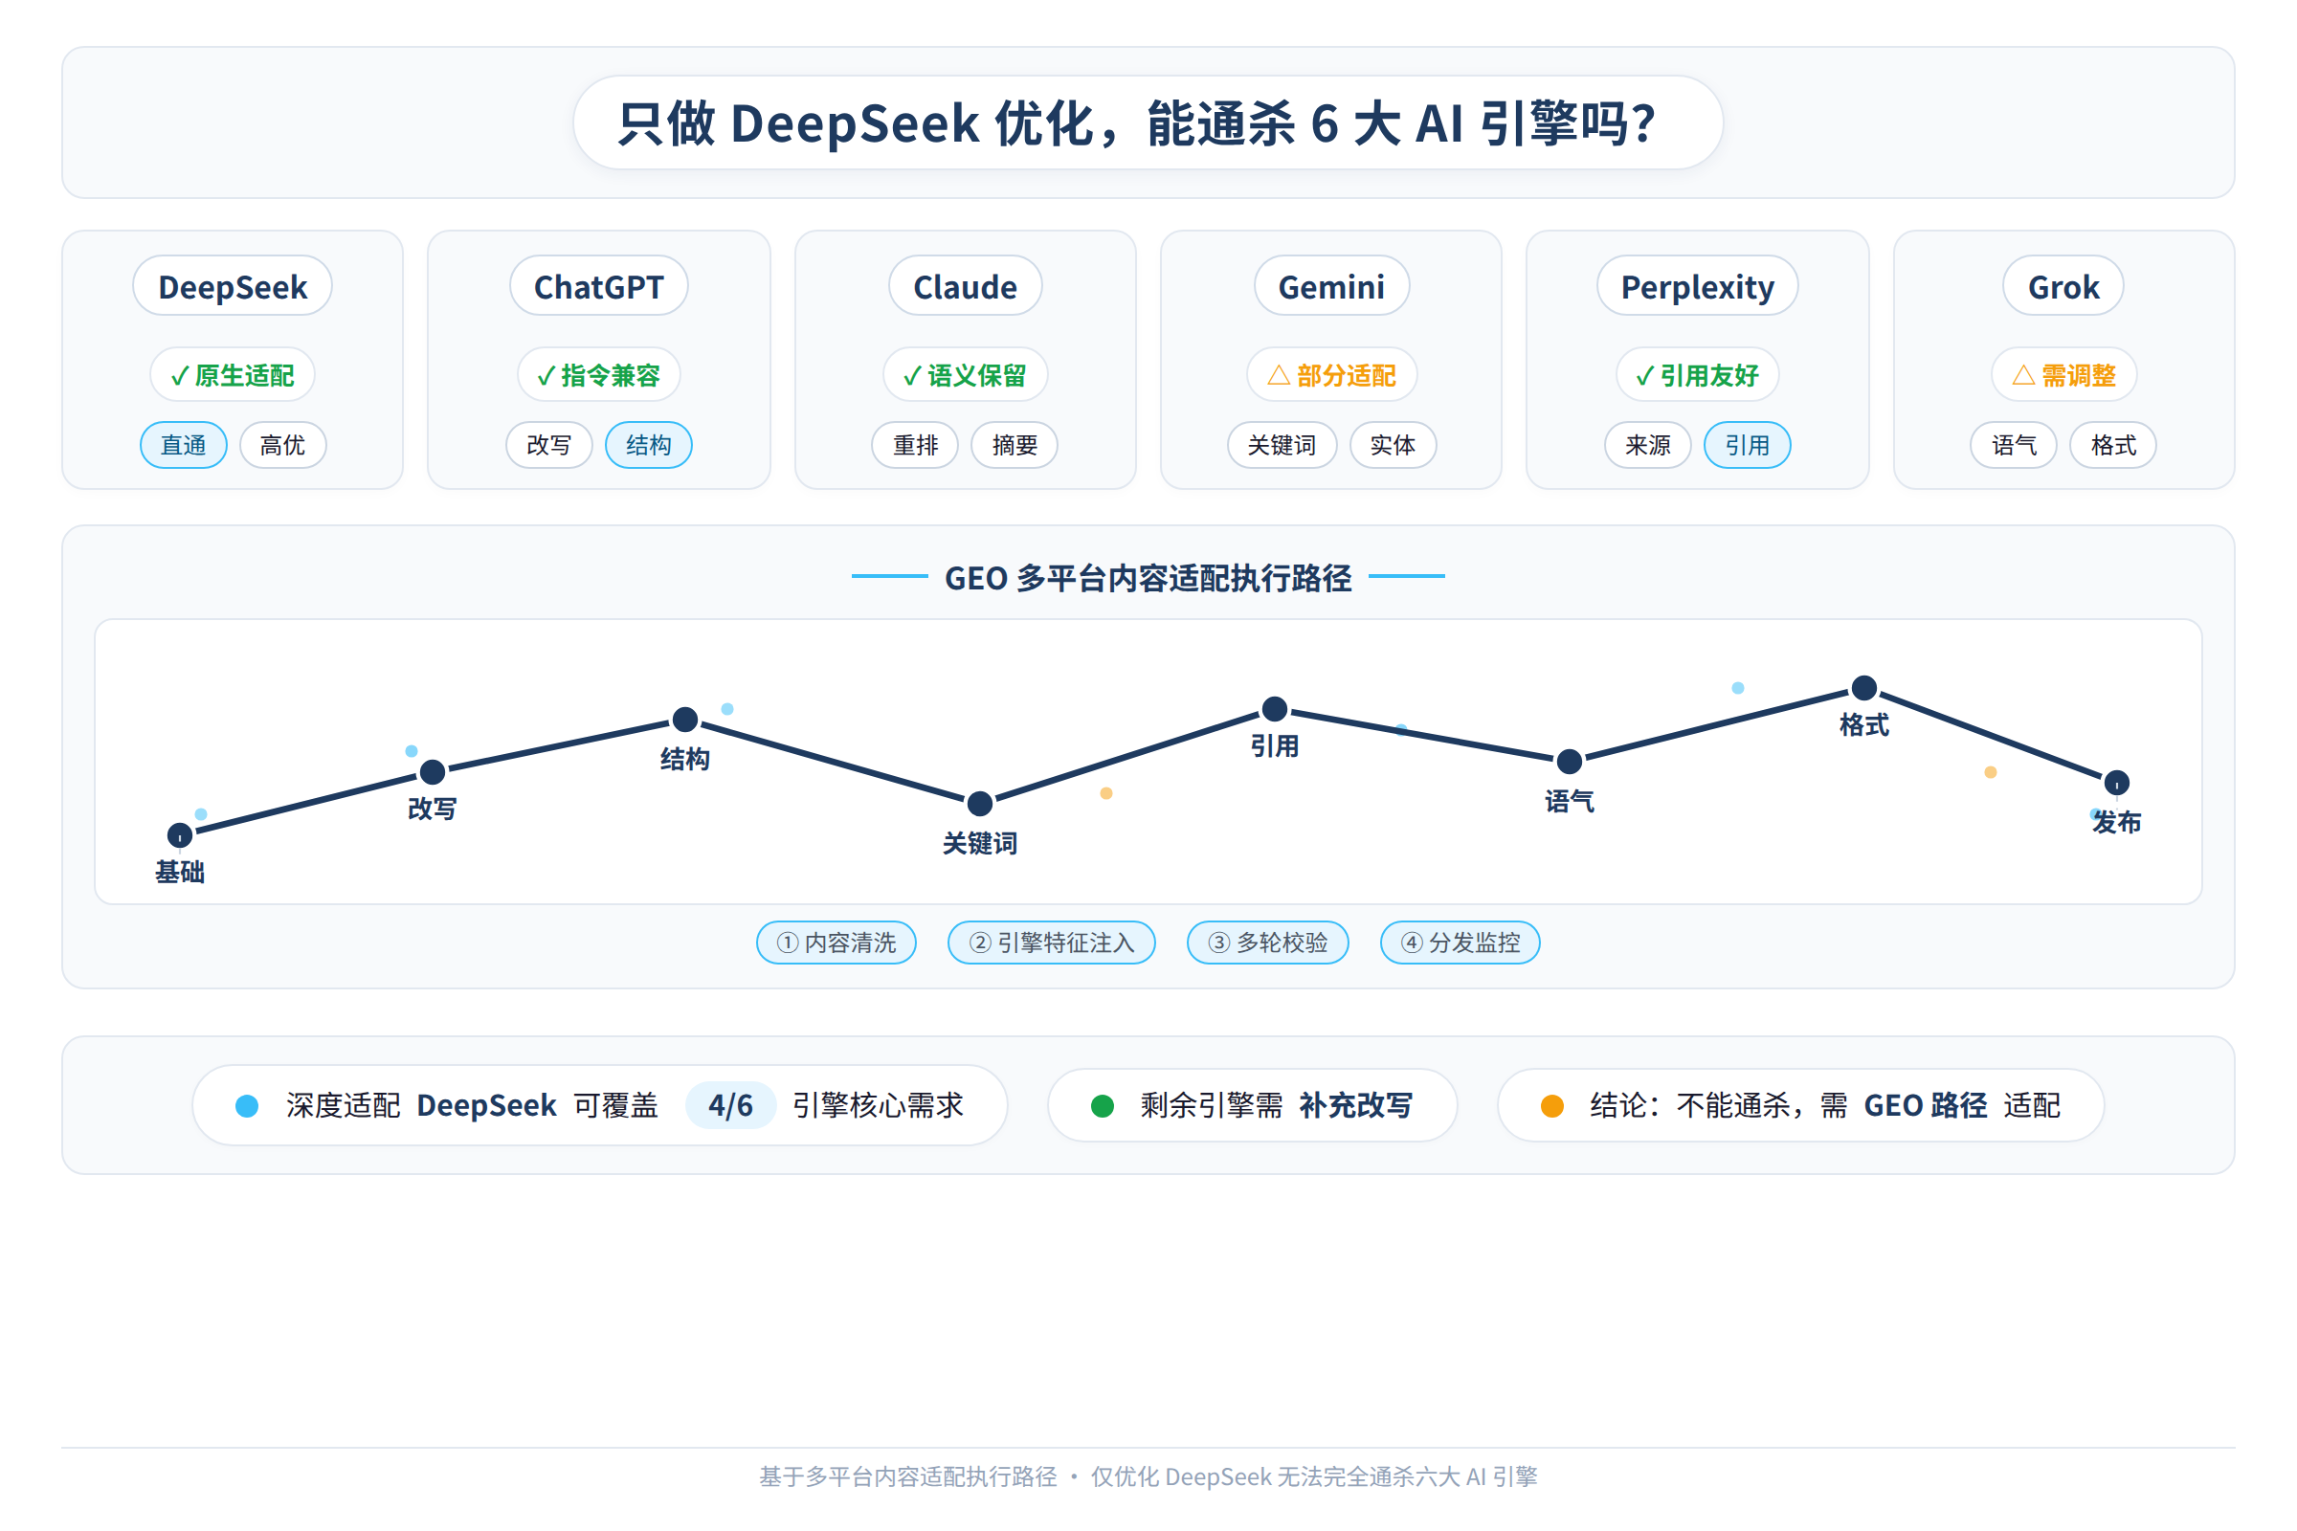Click the 改写 node on the path chart
Image resolution: width=2297 pixels, height=1531 pixels.
433,772
